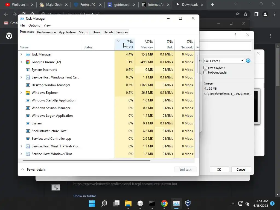280x210 pixels.
Task: Click the Chrome back arrow
Action: click(6, 14)
